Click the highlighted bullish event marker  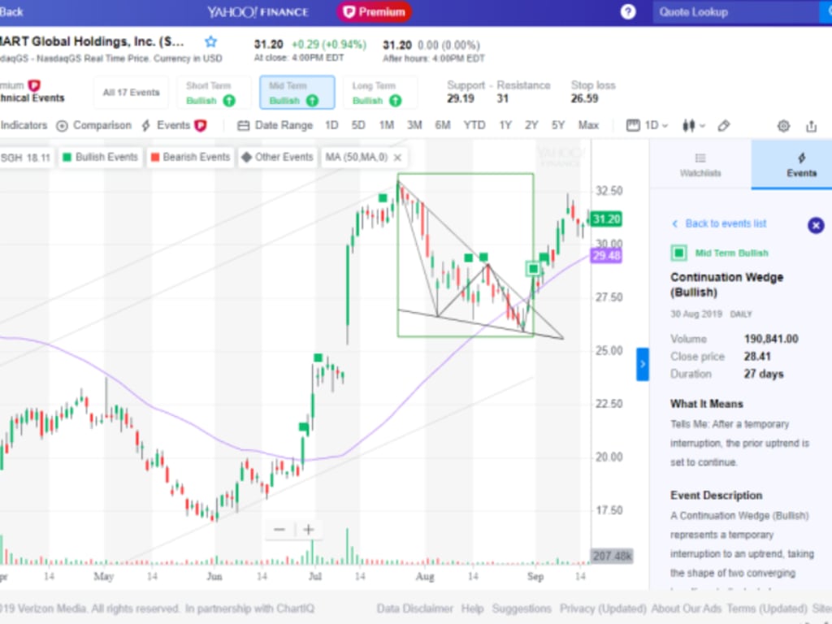(x=533, y=269)
